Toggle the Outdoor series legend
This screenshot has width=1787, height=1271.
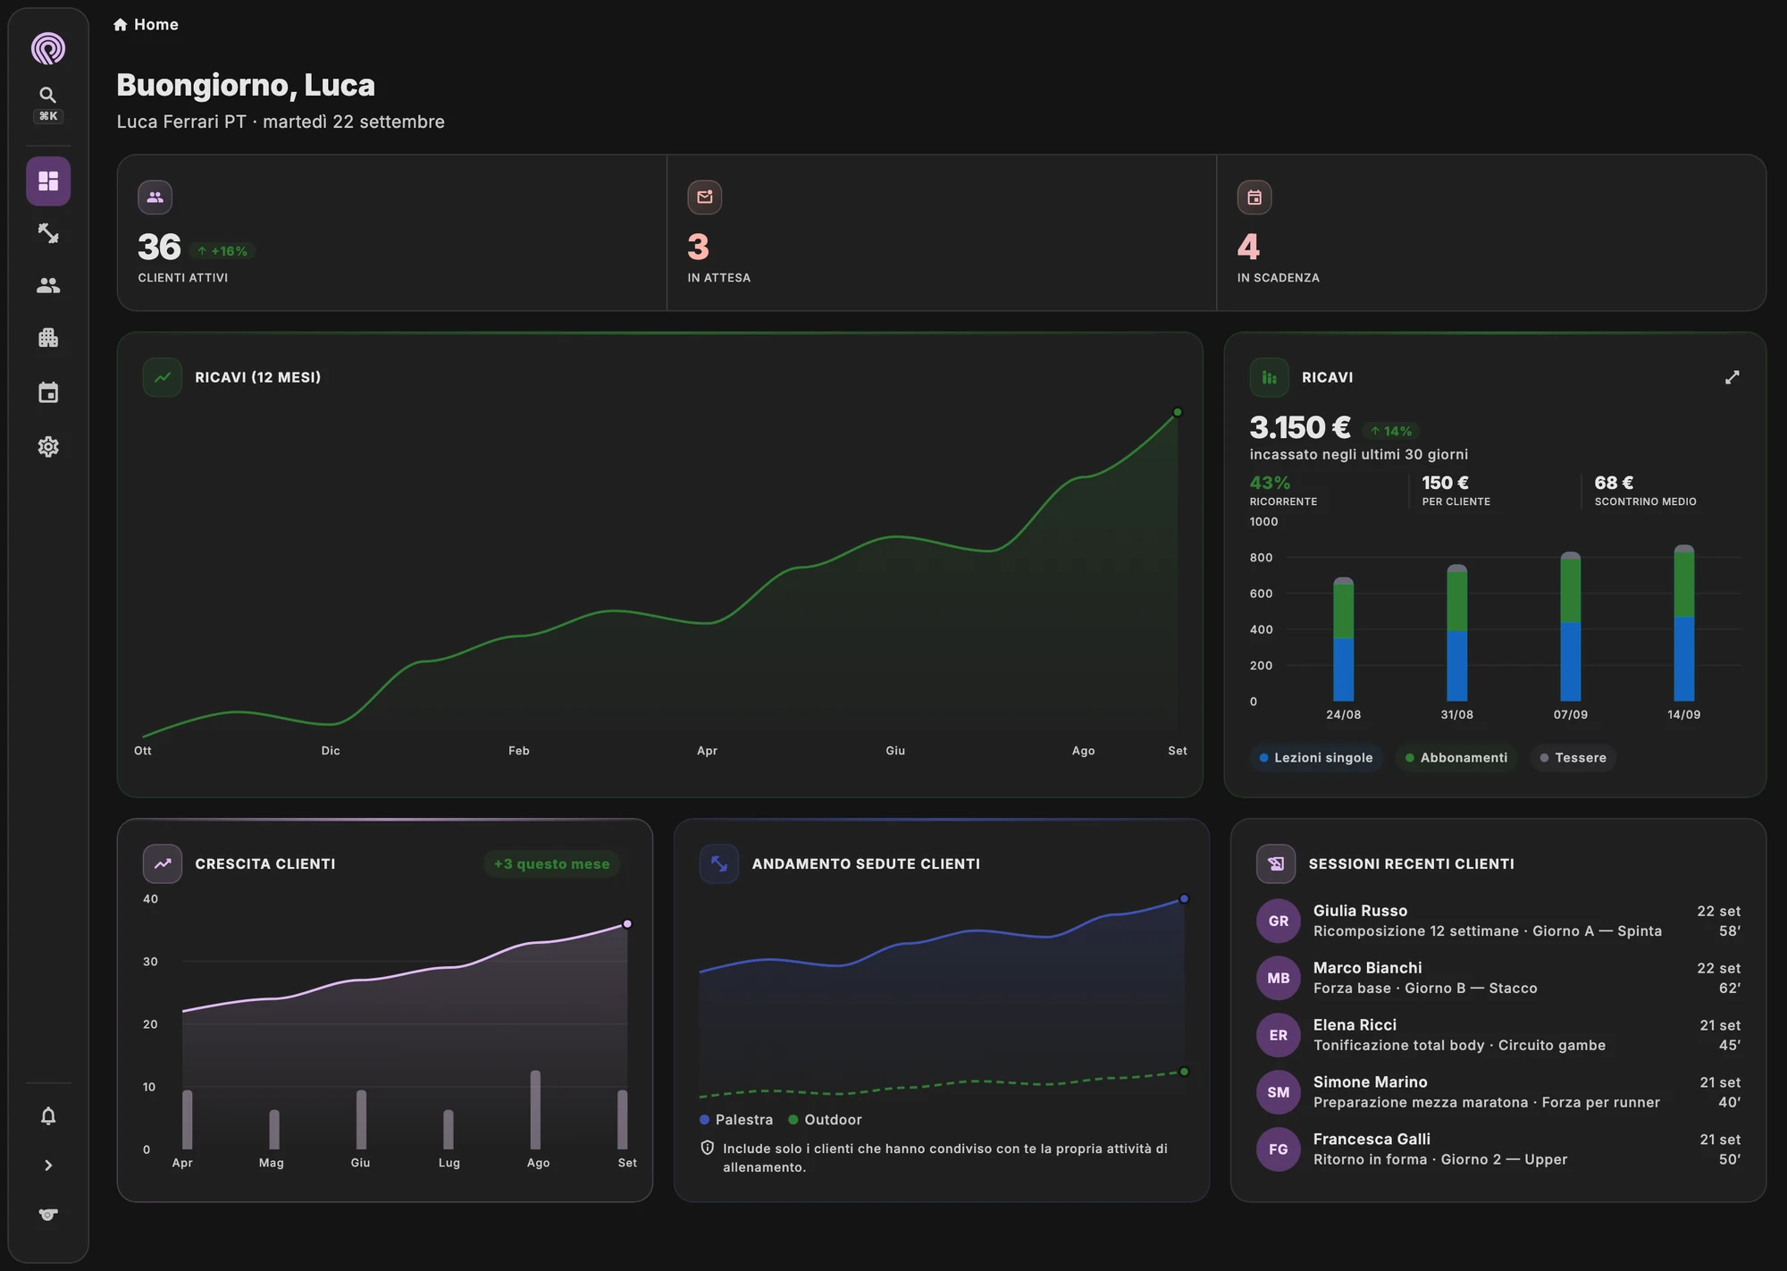click(825, 1120)
